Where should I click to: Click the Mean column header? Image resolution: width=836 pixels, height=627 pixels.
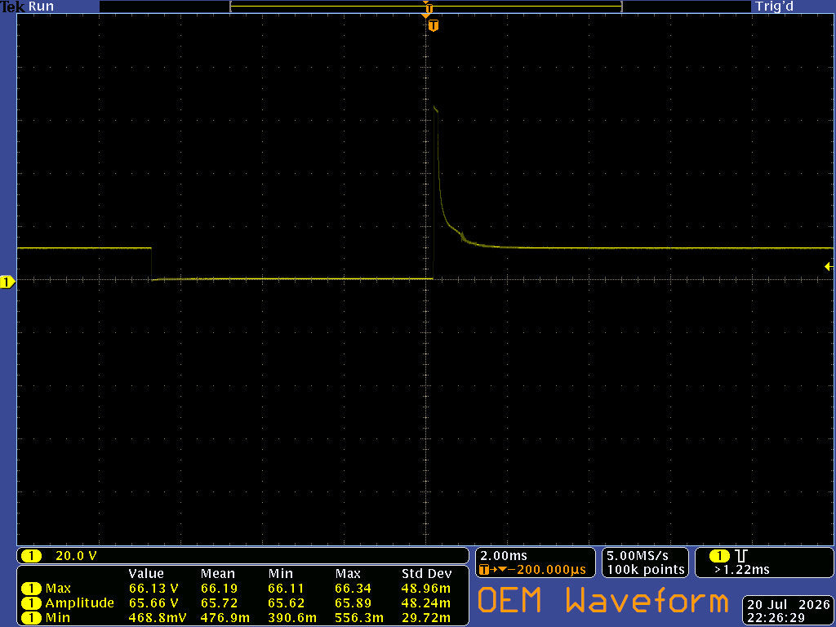coord(217,574)
